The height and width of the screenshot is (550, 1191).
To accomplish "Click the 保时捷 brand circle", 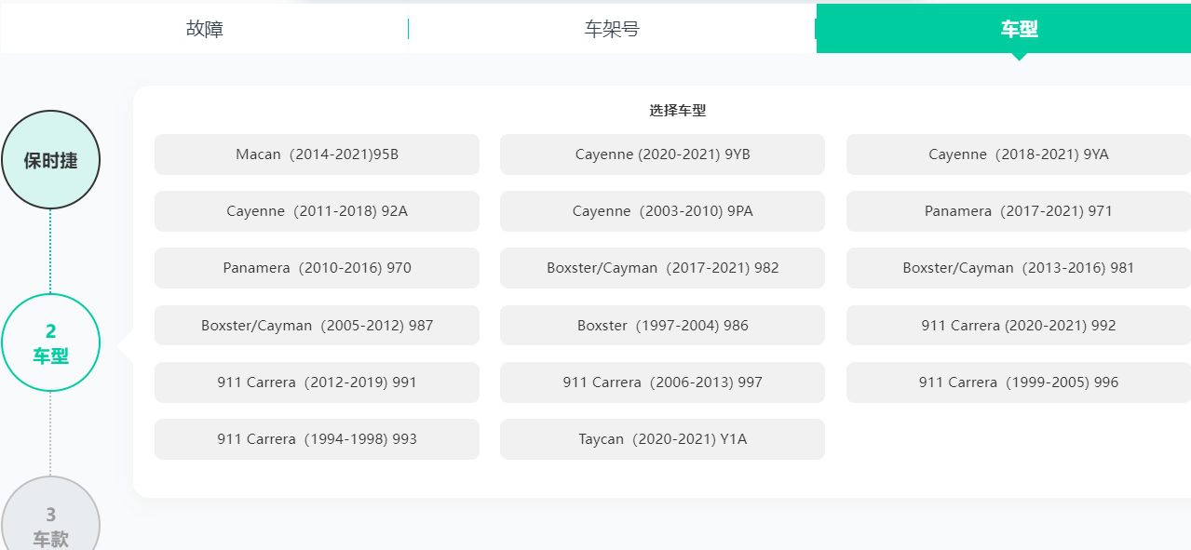I will [51, 159].
